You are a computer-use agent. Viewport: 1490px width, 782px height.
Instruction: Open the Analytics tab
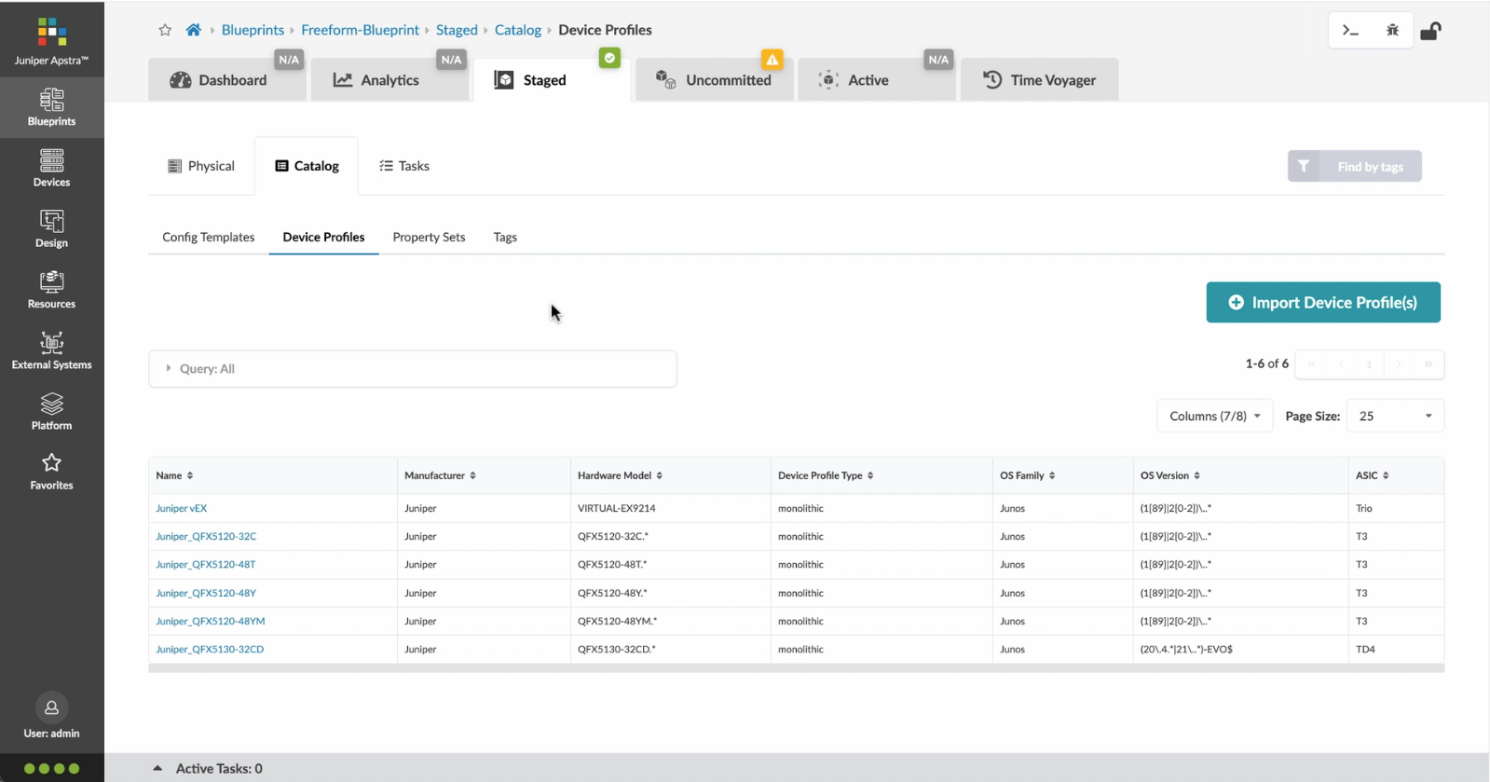(389, 80)
